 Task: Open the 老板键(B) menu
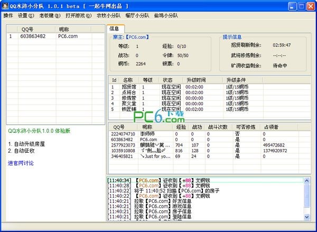[50, 15]
